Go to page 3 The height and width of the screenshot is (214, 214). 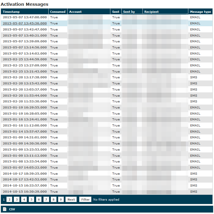coord(17,200)
